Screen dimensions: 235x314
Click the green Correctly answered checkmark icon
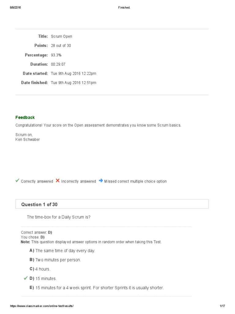coord(17,181)
